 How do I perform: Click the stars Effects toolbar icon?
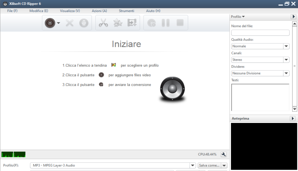[118, 23]
